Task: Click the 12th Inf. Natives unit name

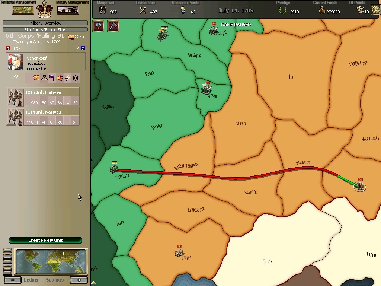Action: tap(43, 92)
